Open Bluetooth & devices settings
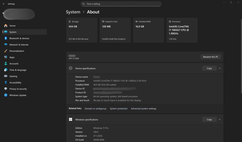 pyautogui.click(x=19, y=38)
